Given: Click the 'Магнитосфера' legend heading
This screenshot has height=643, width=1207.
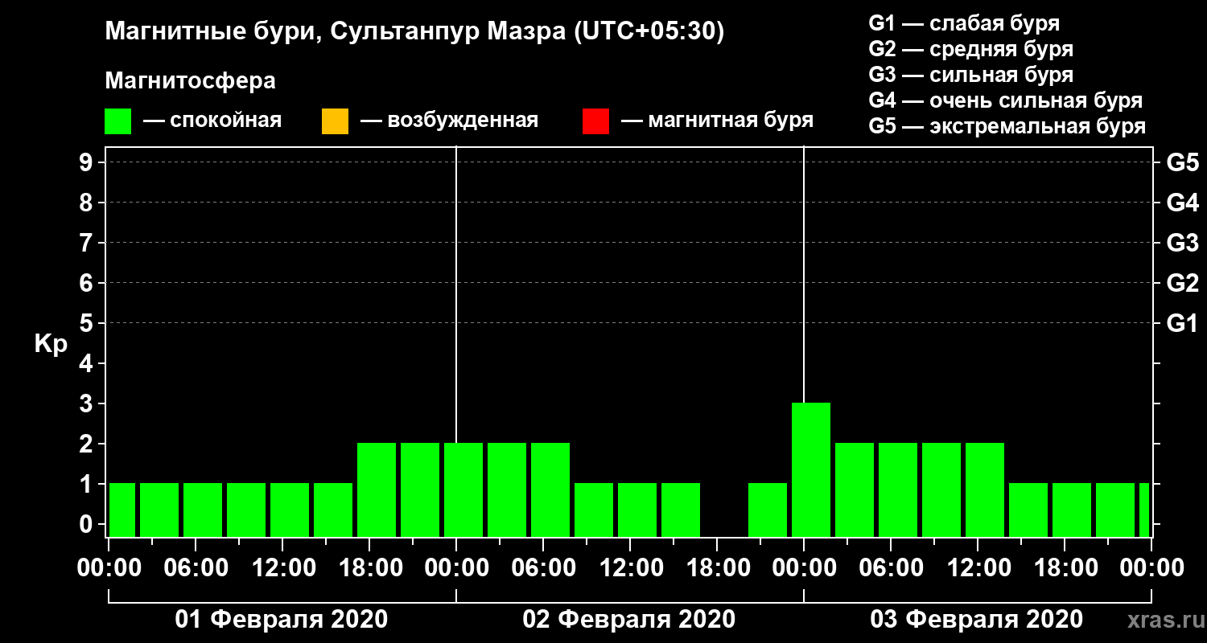Looking at the screenshot, I should pos(190,81).
